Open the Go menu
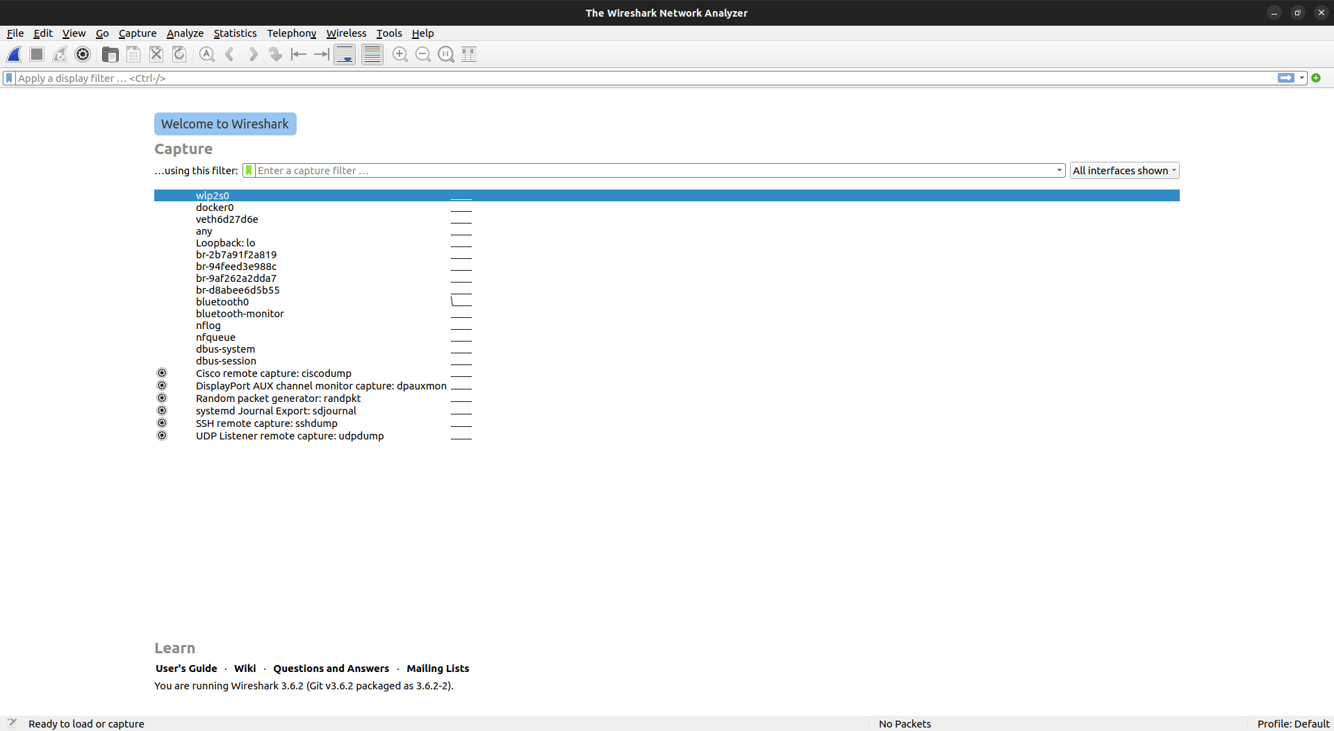Screen dimensions: 1334x731 point(102,33)
